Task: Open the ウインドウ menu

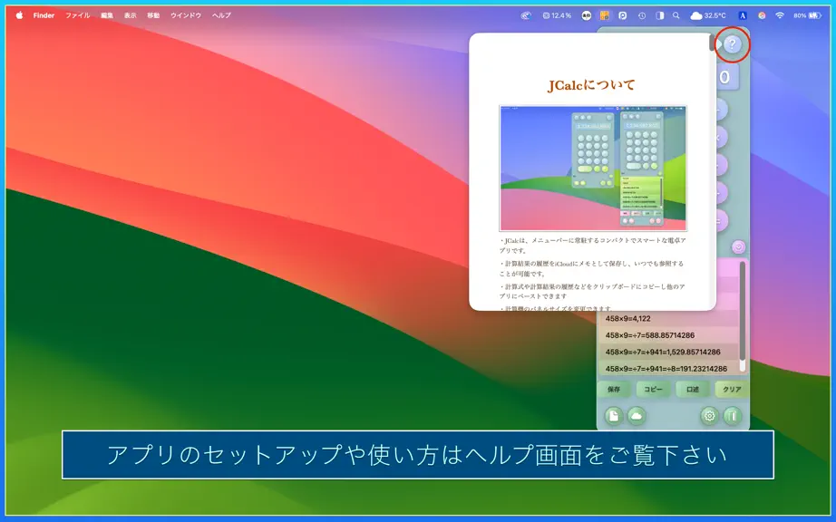Action: point(186,15)
